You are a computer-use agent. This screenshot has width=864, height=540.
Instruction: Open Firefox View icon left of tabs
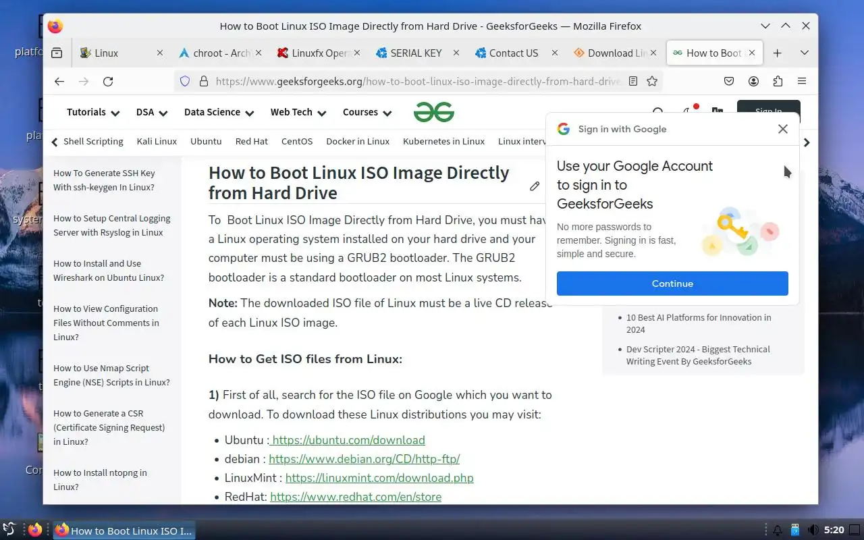[57, 53]
